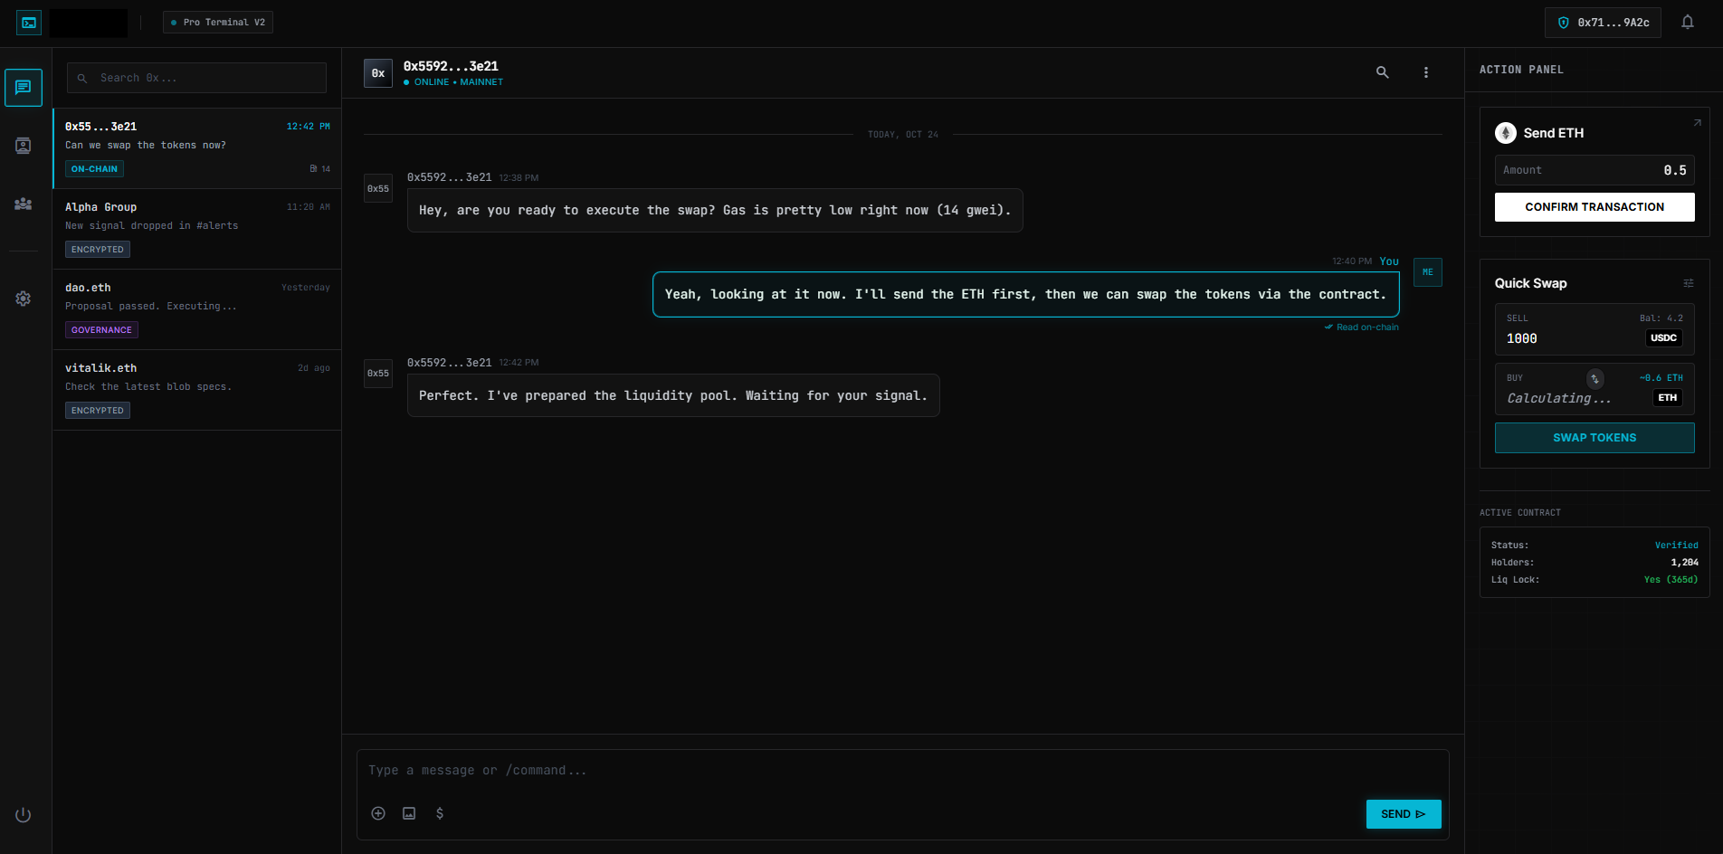Image resolution: width=1723 pixels, height=854 pixels.
Task: Open the ETH token selector
Action: point(1667,397)
